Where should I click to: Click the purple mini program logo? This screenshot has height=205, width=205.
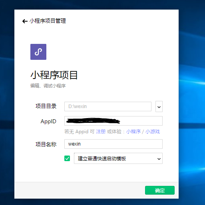[38, 52]
